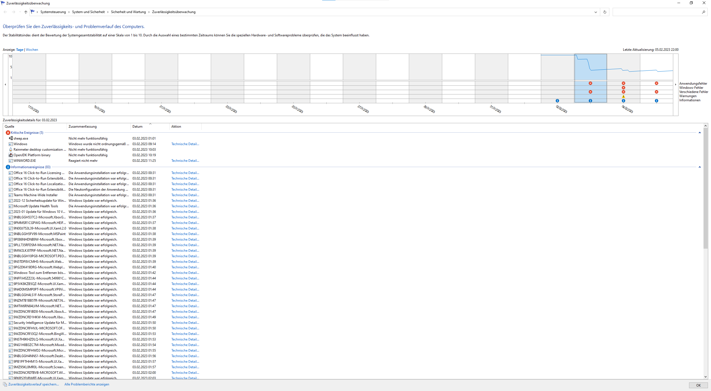This screenshot has width=711, height=391.
Task: Click the blue Informationsereignisse info icon
Action: [x=8, y=167]
